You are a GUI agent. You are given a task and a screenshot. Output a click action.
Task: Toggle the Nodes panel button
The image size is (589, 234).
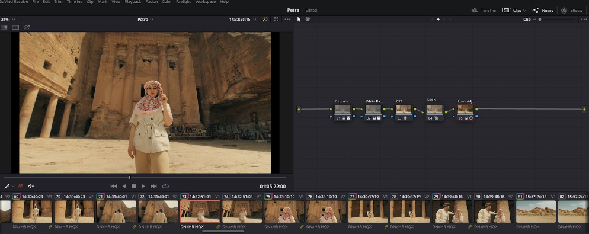coord(543,11)
